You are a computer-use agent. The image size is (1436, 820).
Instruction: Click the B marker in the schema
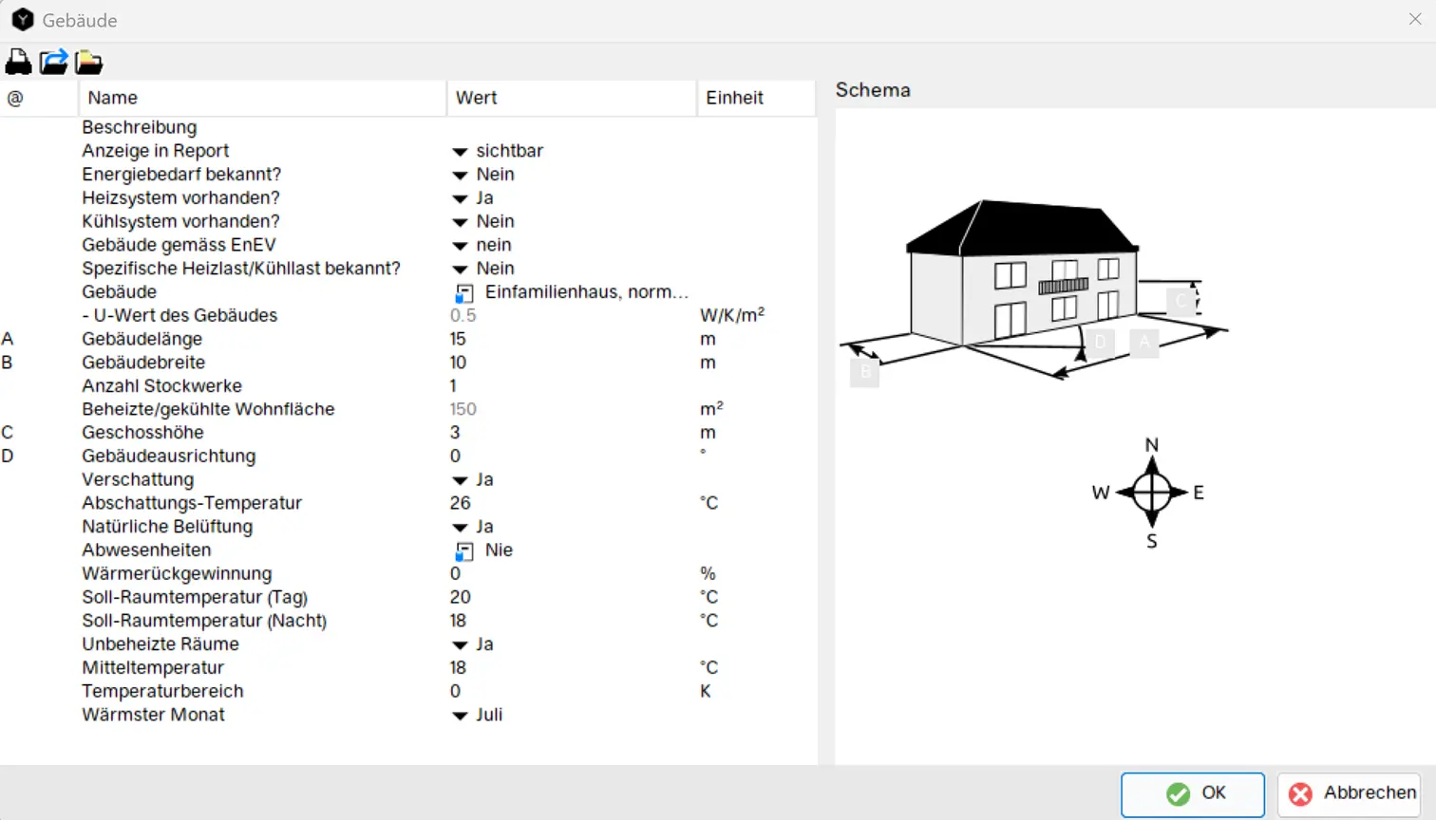864,372
